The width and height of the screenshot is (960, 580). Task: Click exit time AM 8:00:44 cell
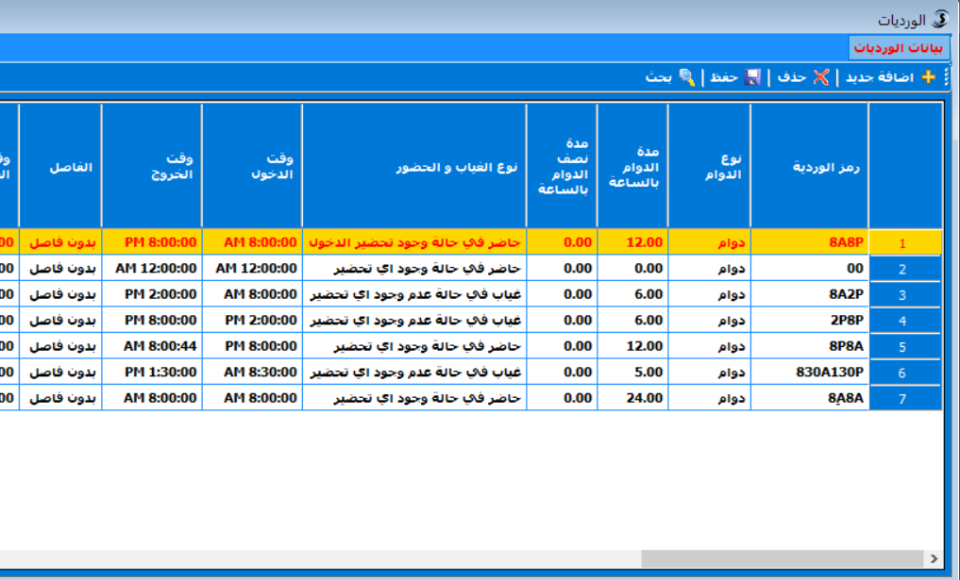[x=152, y=346]
